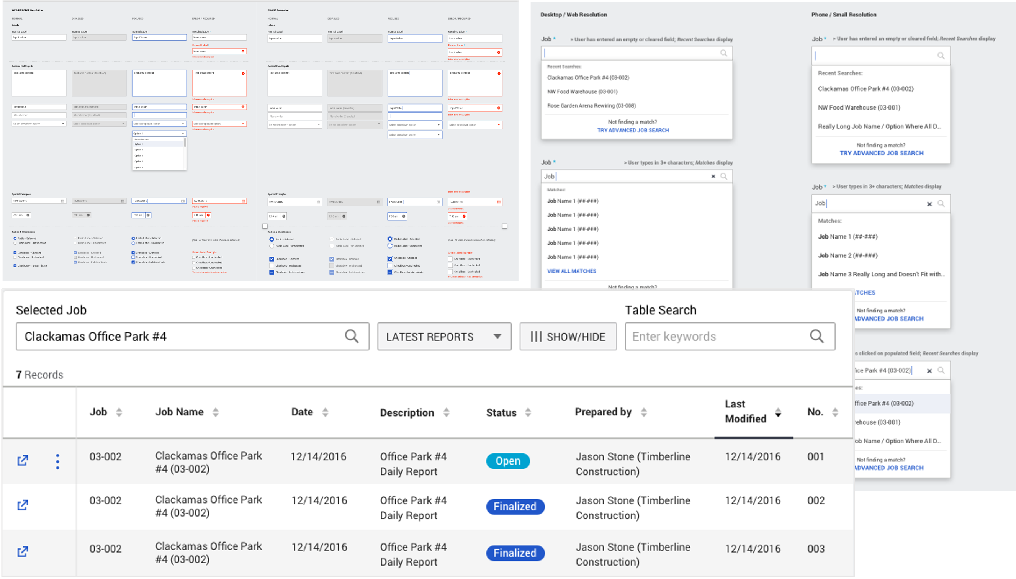Choose 'Rose Garden Arena Rewiring (03-008)' entry
This screenshot has height=579, width=1016.
point(591,106)
